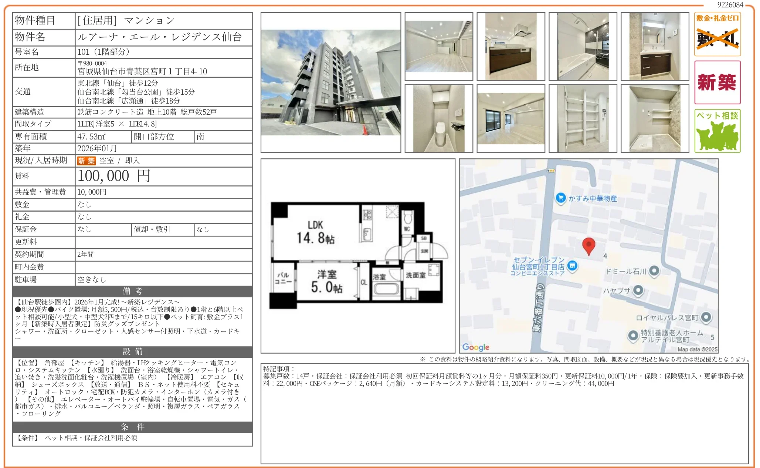Click the ドミール石川 map marker icon
The height and width of the screenshot is (468, 760).
(654, 271)
